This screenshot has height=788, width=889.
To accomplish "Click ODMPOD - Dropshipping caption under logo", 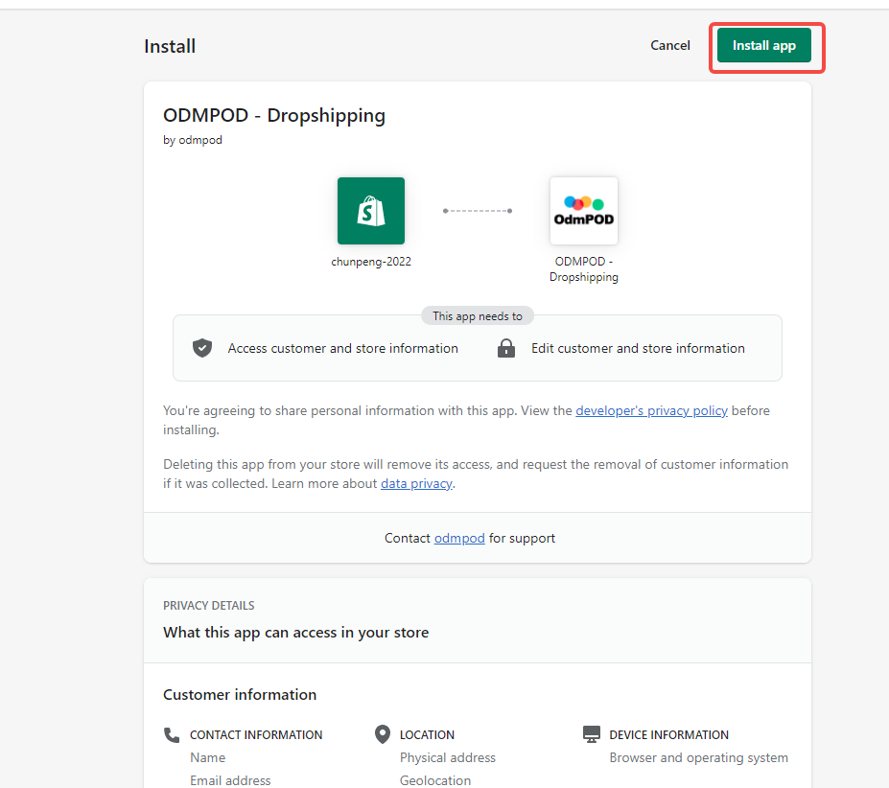I will (583, 269).
